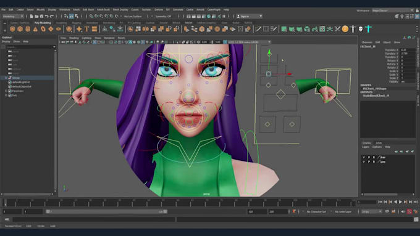Create a polygon plane from the shelf
This screenshot has width=420, height=236.
pos(51,29)
